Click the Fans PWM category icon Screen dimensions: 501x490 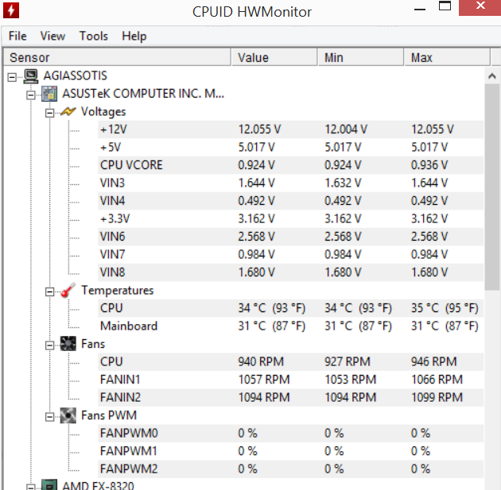click(x=68, y=415)
